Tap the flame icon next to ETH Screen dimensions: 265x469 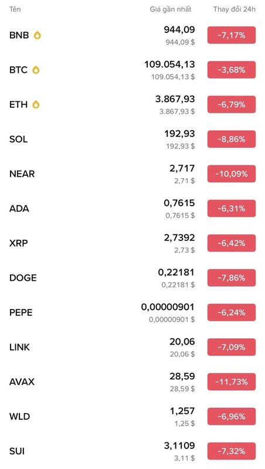[36, 105]
